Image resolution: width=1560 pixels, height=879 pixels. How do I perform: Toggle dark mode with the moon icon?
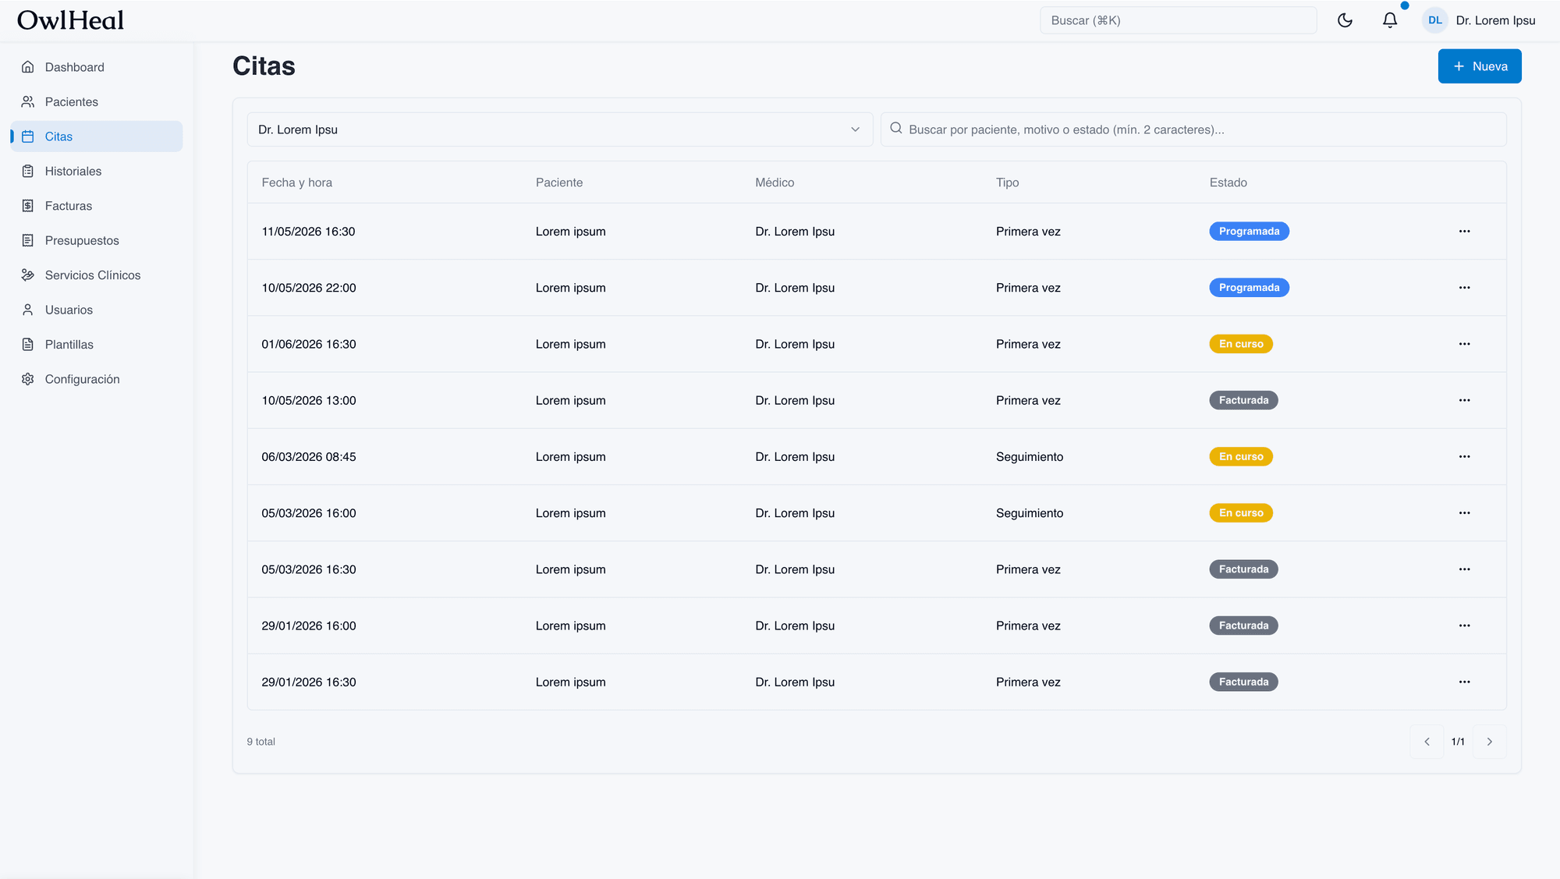[1345, 20]
